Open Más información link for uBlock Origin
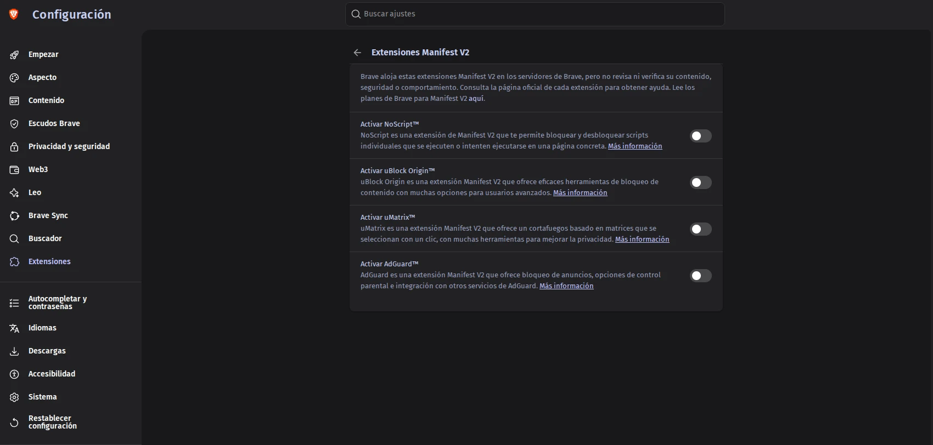This screenshot has width=933, height=445. coord(580,193)
